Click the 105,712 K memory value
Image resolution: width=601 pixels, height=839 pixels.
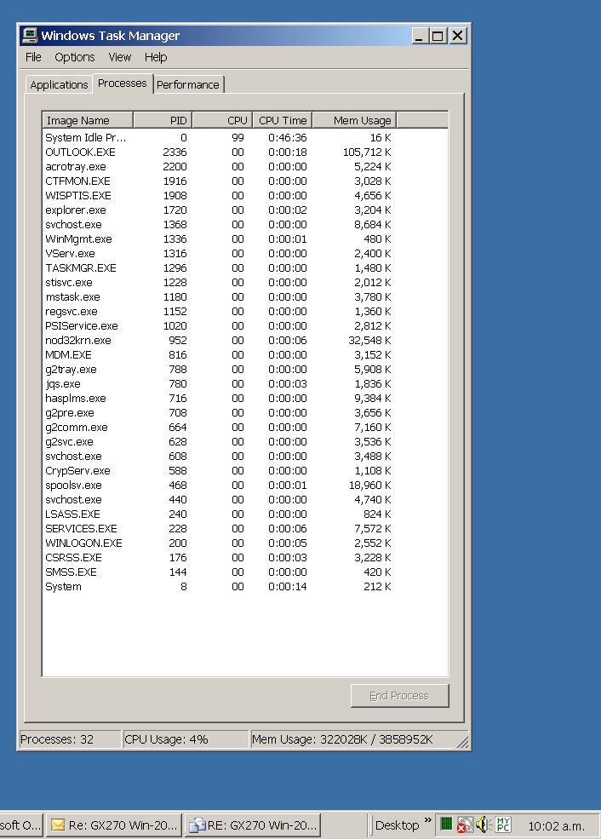click(x=367, y=152)
